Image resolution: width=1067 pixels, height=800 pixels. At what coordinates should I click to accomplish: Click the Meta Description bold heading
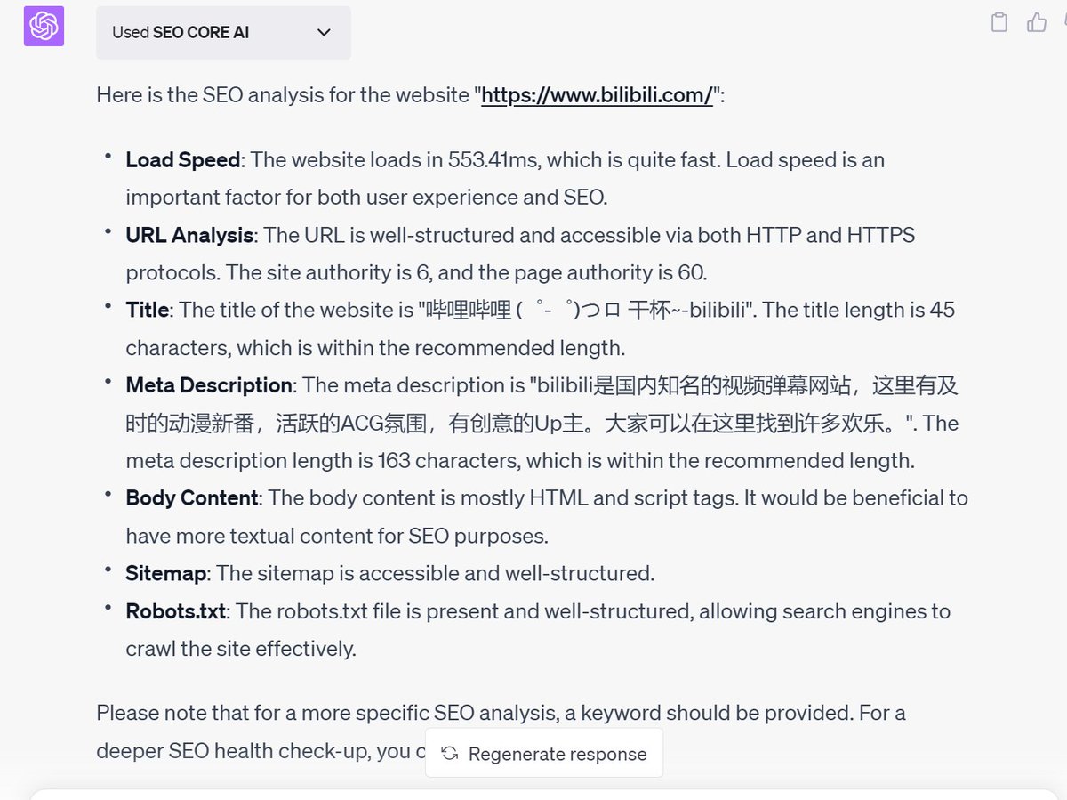pyautogui.click(x=209, y=385)
